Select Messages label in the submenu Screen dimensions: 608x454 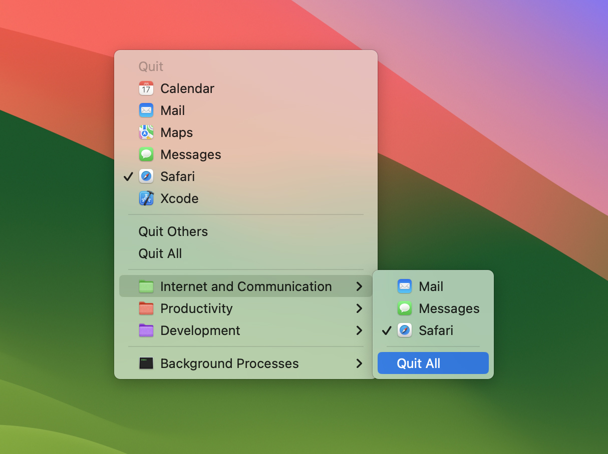pyautogui.click(x=449, y=308)
